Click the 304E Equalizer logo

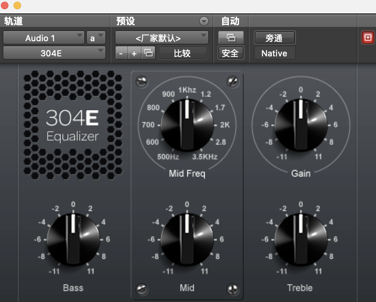click(x=73, y=125)
